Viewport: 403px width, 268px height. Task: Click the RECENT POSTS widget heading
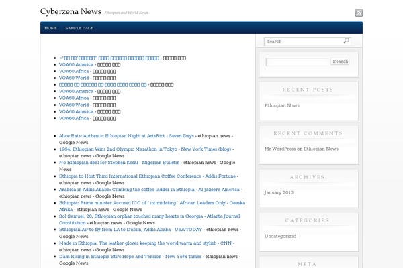[308, 90]
